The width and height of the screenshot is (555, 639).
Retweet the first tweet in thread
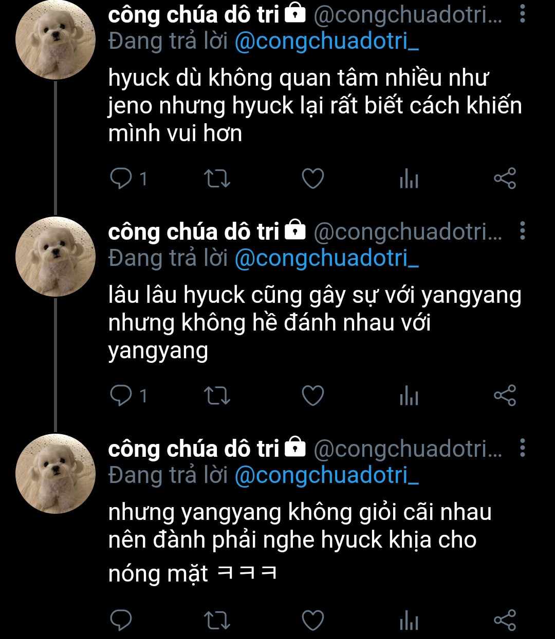click(217, 179)
